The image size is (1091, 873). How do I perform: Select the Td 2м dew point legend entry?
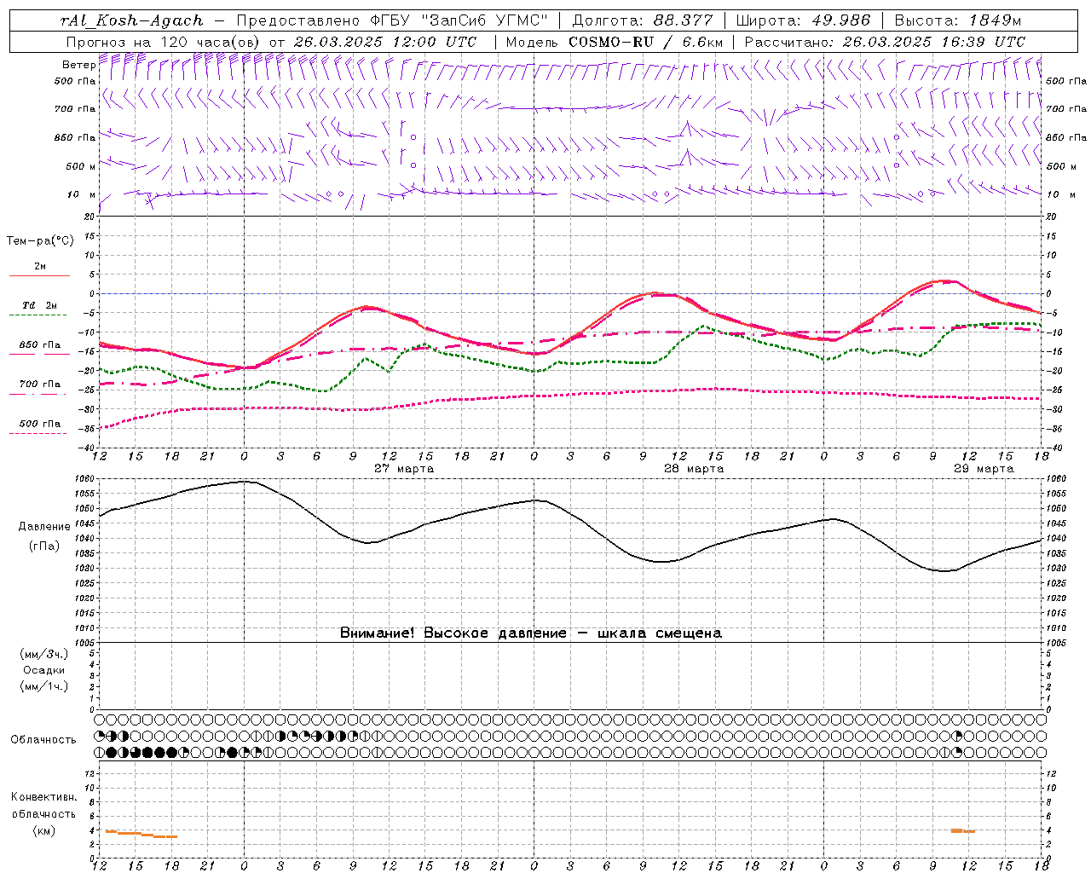tap(40, 305)
